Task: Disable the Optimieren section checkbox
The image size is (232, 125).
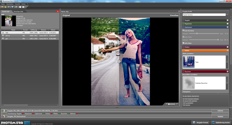Action: coord(228,27)
